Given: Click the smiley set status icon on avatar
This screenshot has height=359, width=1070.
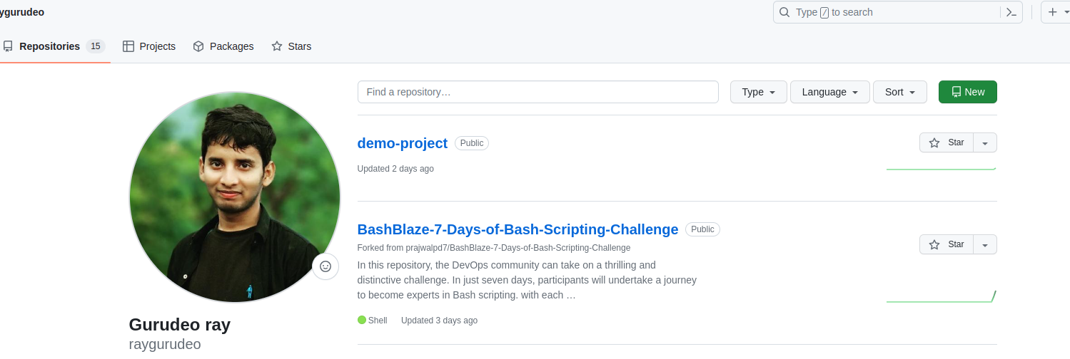Looking at the screenshot, I should (325, 266).
